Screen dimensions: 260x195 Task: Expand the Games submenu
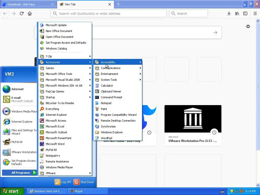coord(65,68)
